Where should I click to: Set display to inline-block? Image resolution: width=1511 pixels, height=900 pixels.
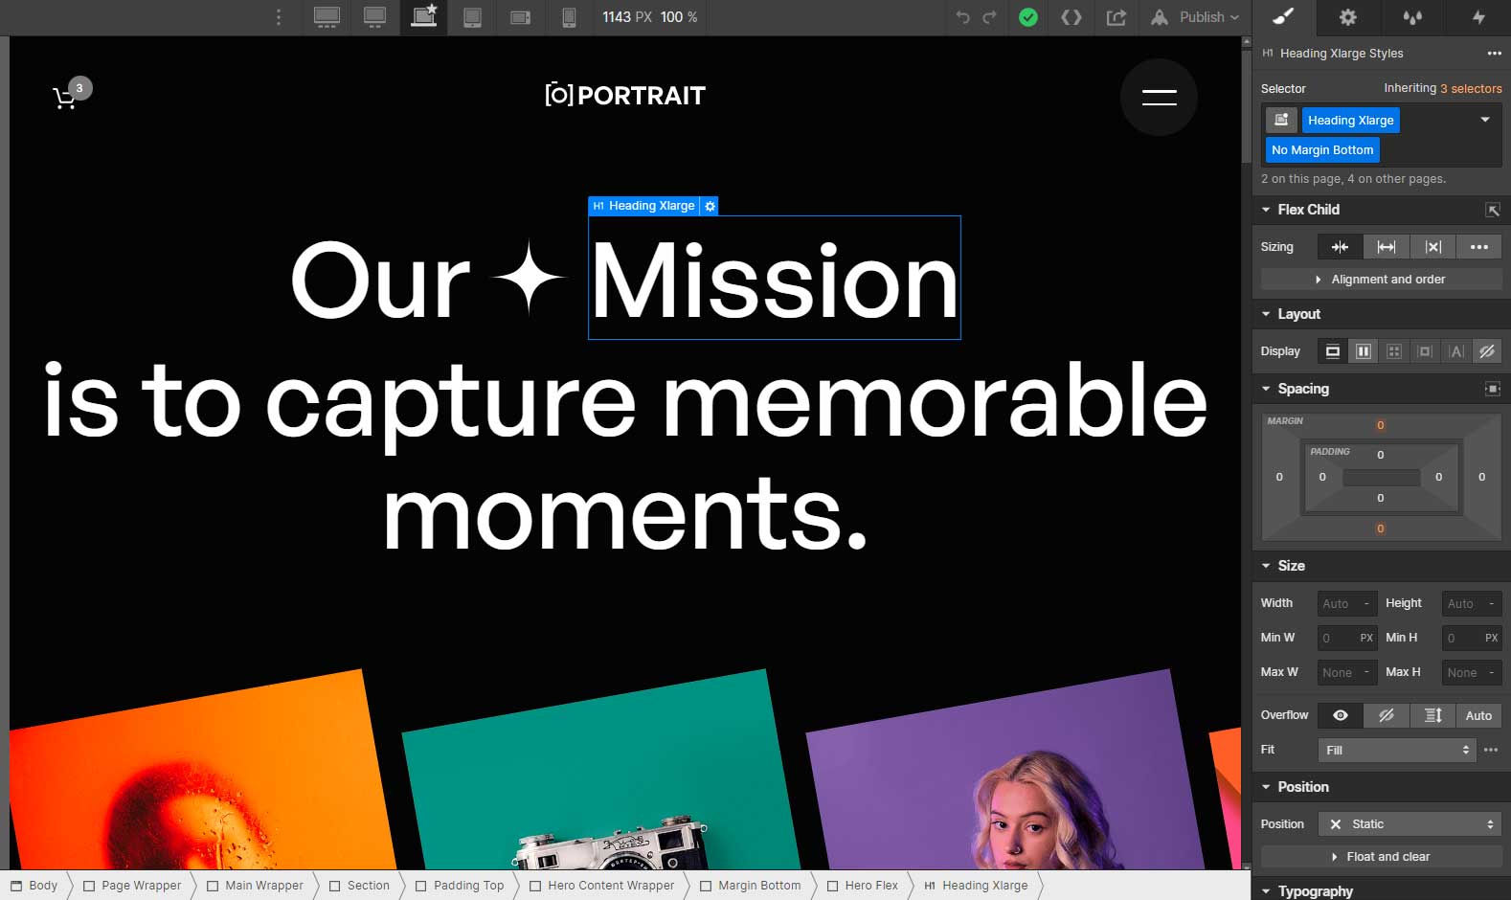[x=1425, y=351]
